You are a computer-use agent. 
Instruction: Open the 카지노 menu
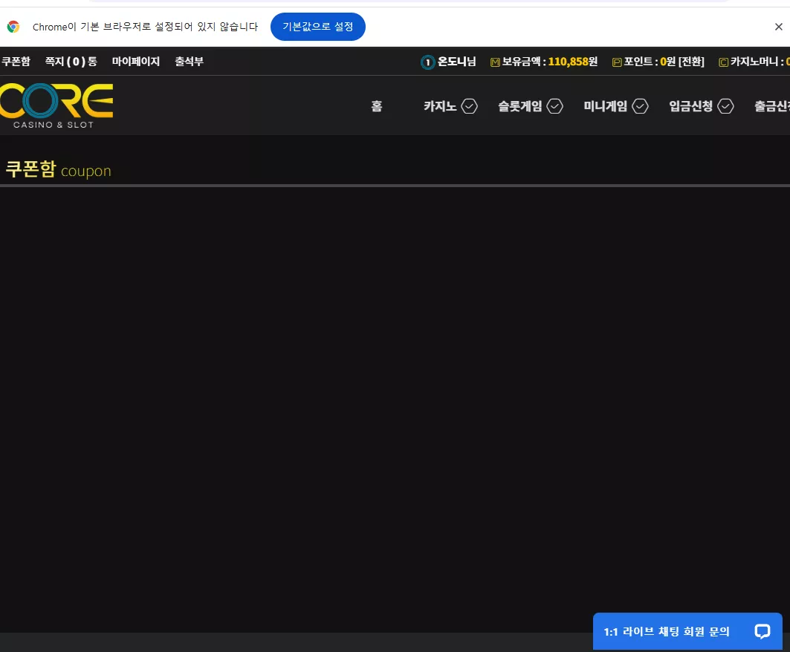coord(440,106)
